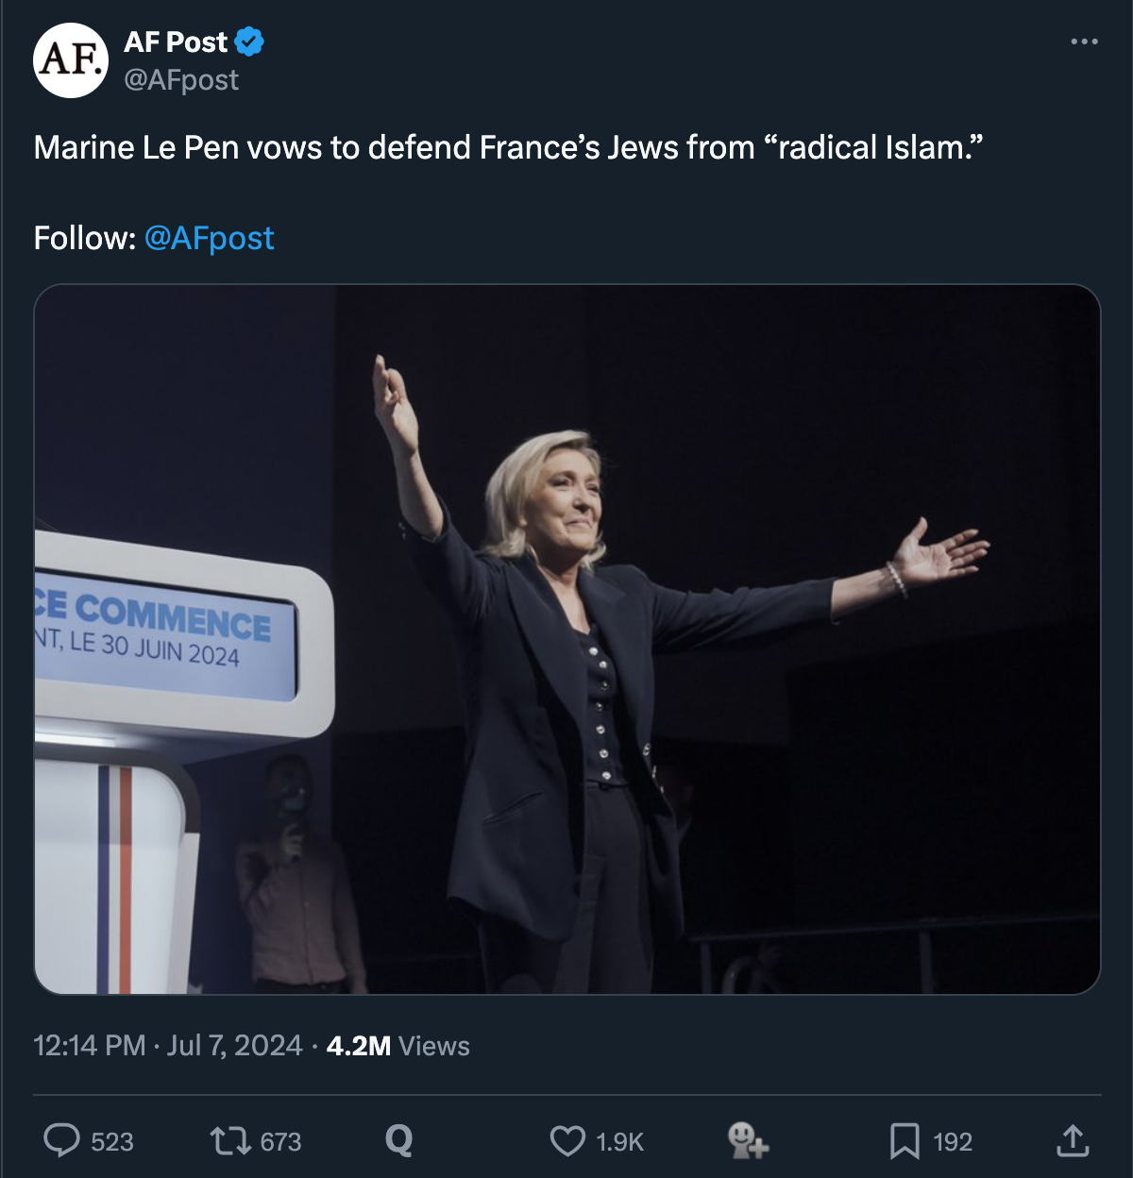The image size is (1133, 1178).
Task: Like the post with the heart icon
Action: coord(567,1140)
